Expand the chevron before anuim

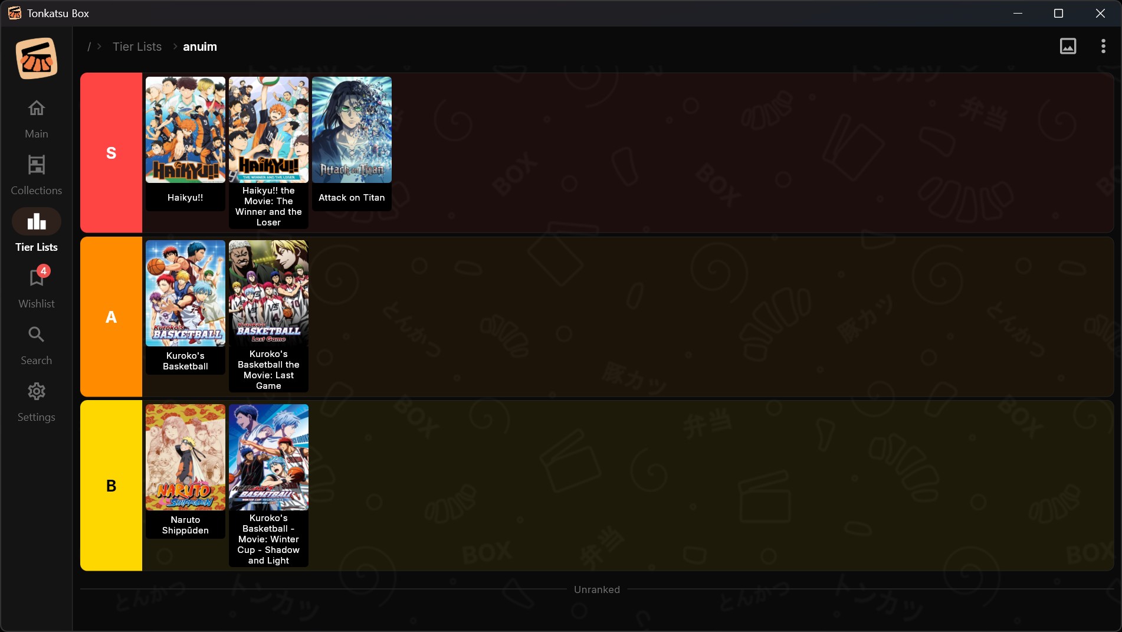(174, 47)
